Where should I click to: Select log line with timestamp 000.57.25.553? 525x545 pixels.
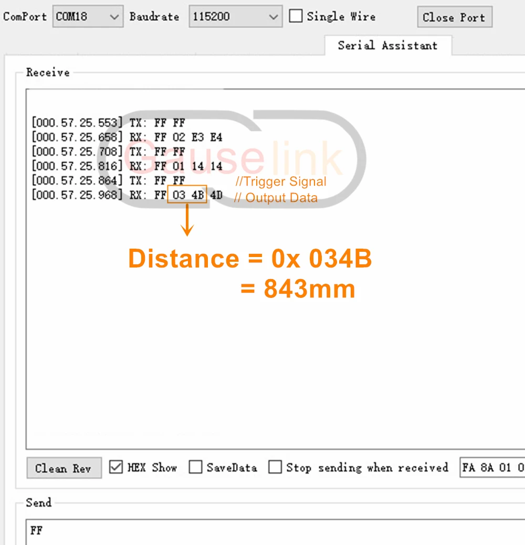tap(109, 123)
